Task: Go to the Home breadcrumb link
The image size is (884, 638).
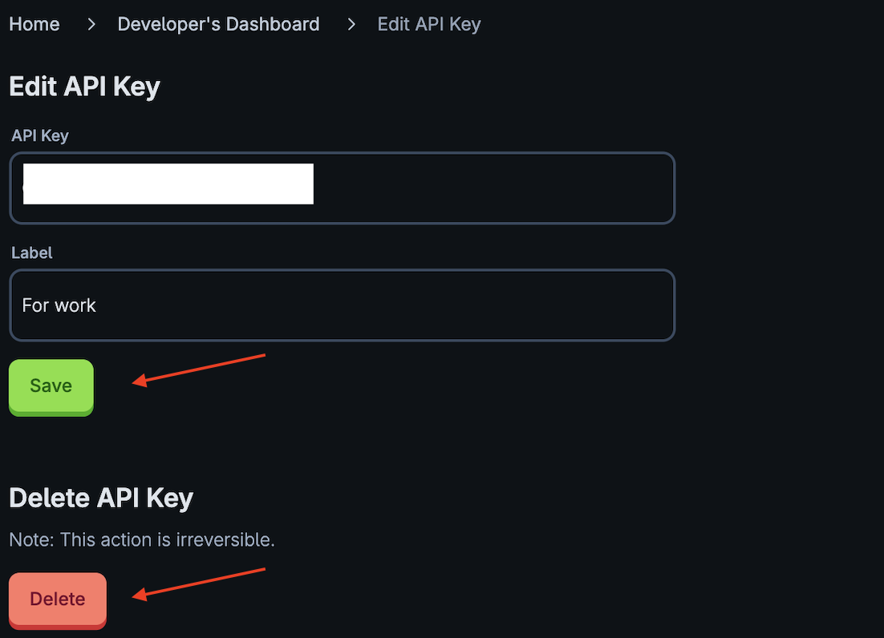Action: point(34,24)
